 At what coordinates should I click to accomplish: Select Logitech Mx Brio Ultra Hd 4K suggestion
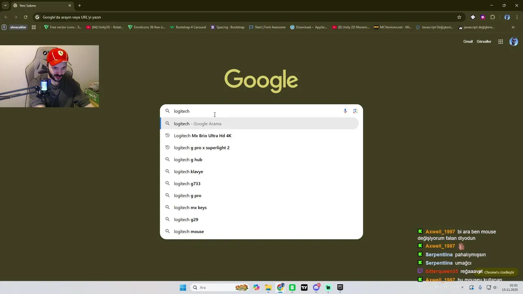coord(259,136)
